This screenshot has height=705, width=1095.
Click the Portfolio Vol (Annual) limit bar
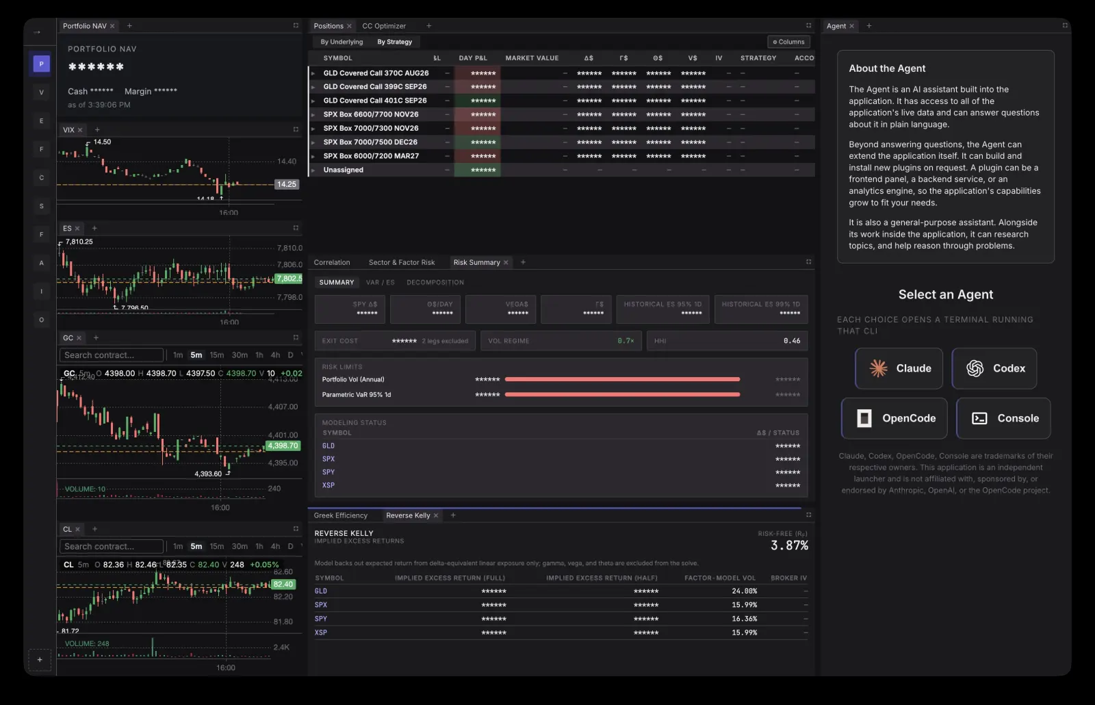point(622,379)
